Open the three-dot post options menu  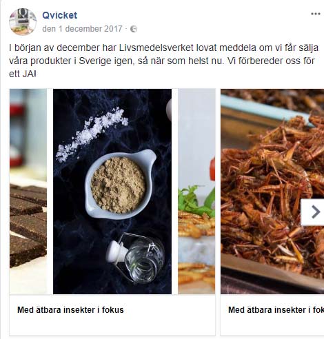point(316,14)
